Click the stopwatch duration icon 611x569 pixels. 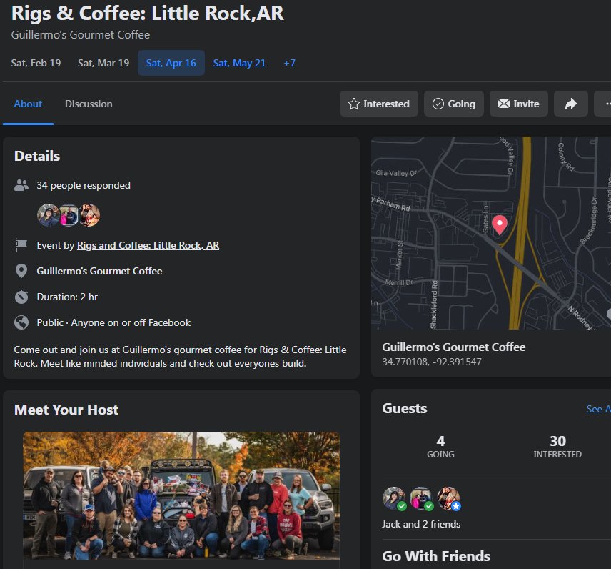click(x=21, y=297)
